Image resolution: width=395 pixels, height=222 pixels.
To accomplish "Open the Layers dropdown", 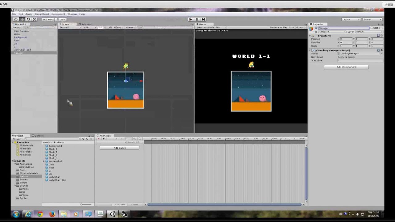I will [x=351, y=19].
